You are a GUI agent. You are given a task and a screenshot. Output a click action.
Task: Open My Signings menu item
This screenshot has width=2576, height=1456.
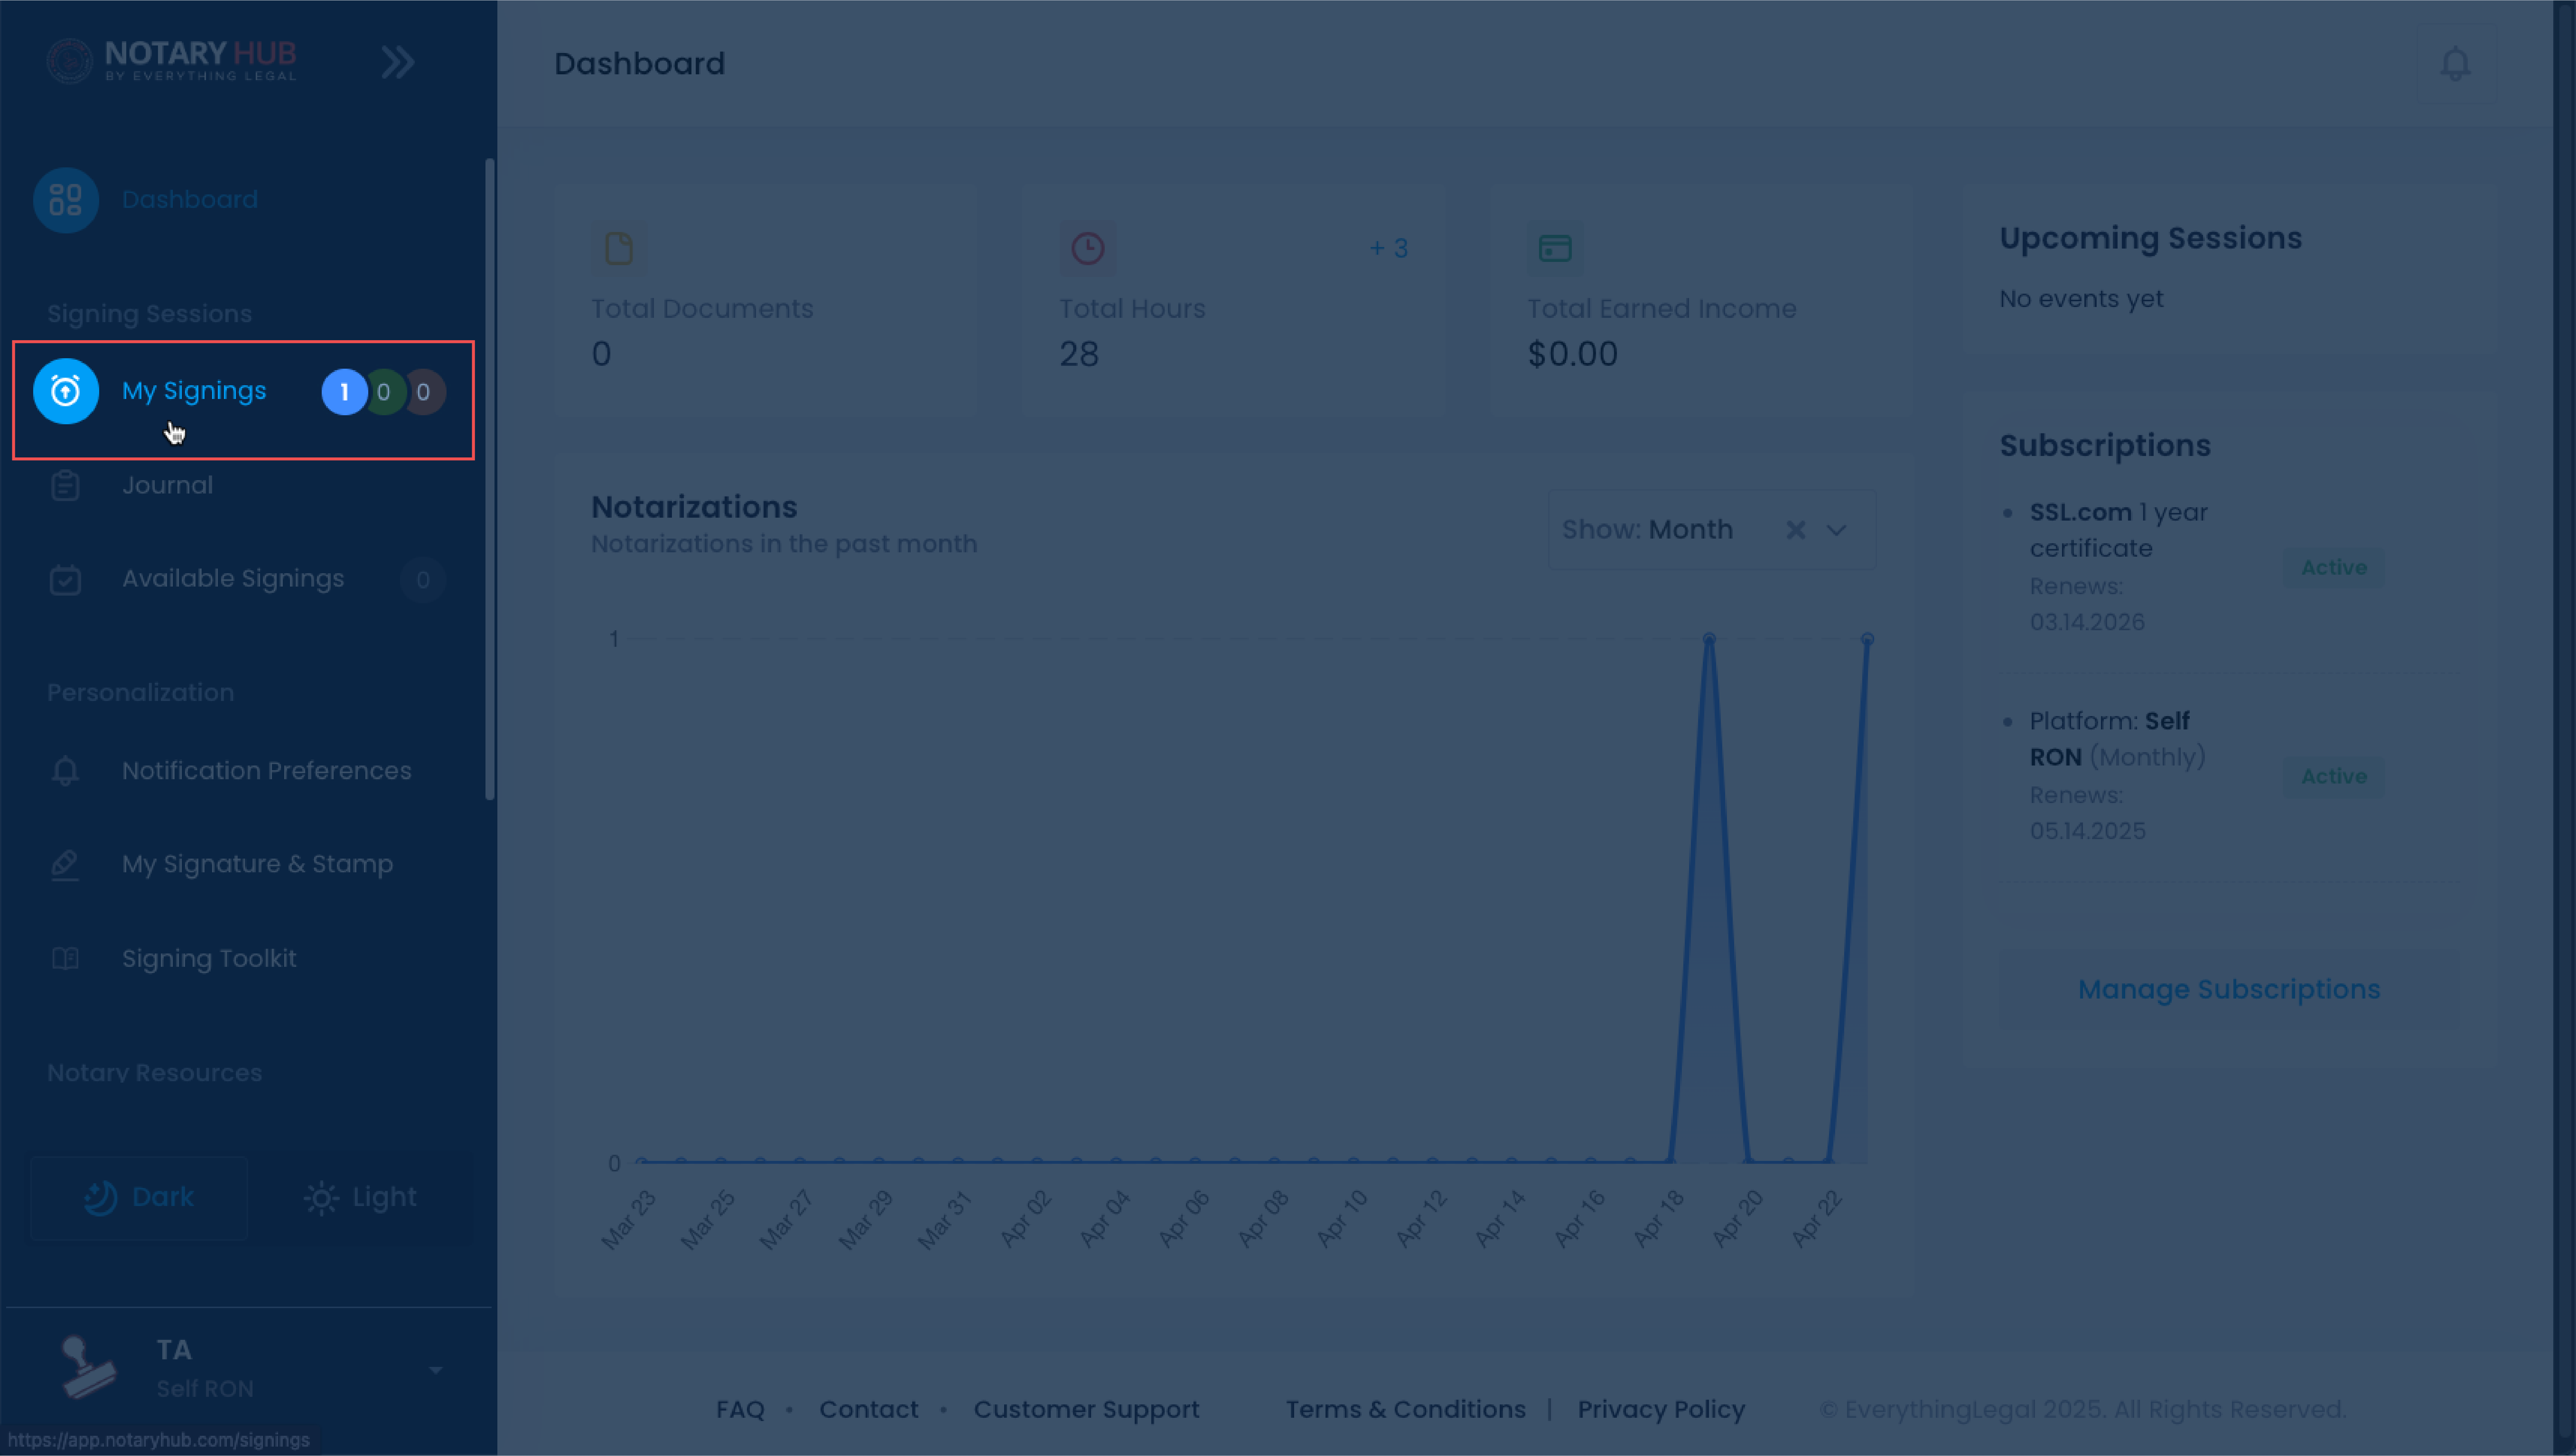[x=194, y=391]
